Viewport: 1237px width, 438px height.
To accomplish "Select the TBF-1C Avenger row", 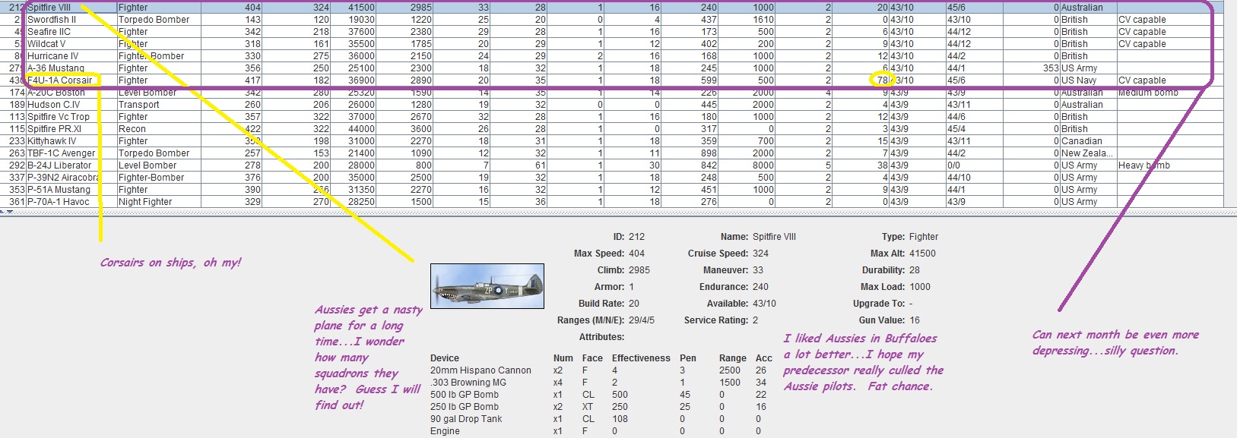I will pos(611,153).
